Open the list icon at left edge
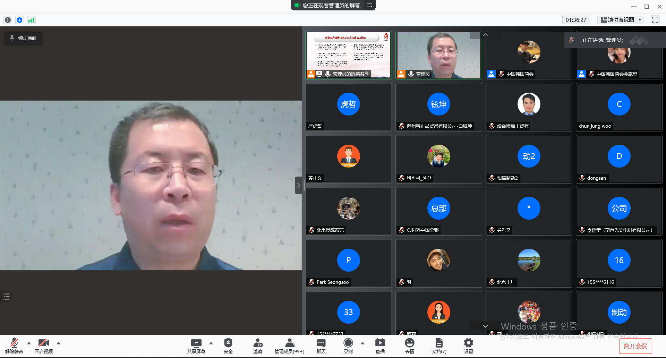The width and height of the screenshot is (666, 358). click(6, 297)
